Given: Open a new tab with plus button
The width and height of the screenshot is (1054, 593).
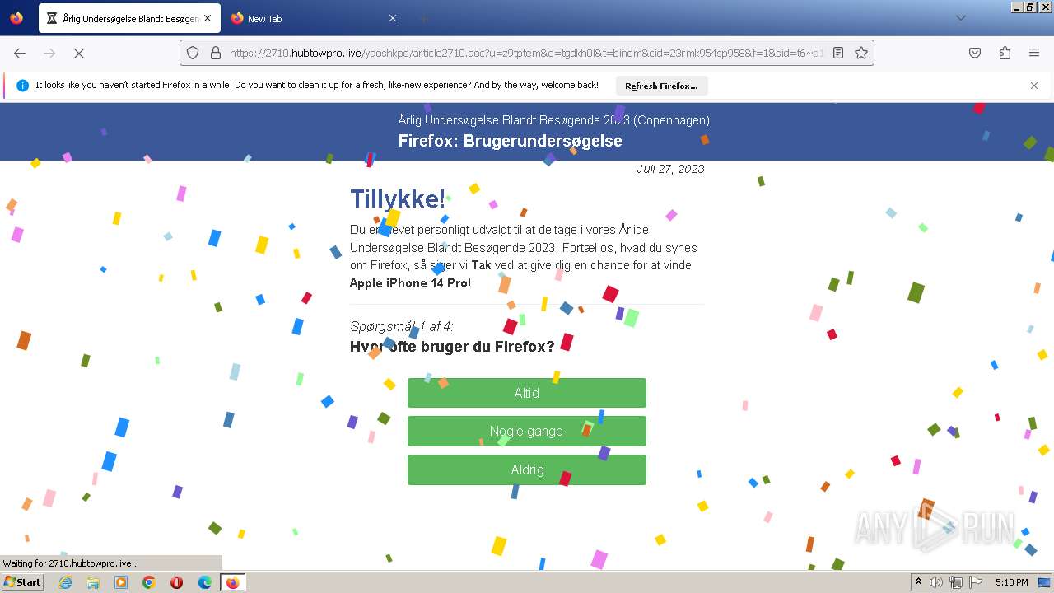Looking at the screenshot, I should point(423,18).
